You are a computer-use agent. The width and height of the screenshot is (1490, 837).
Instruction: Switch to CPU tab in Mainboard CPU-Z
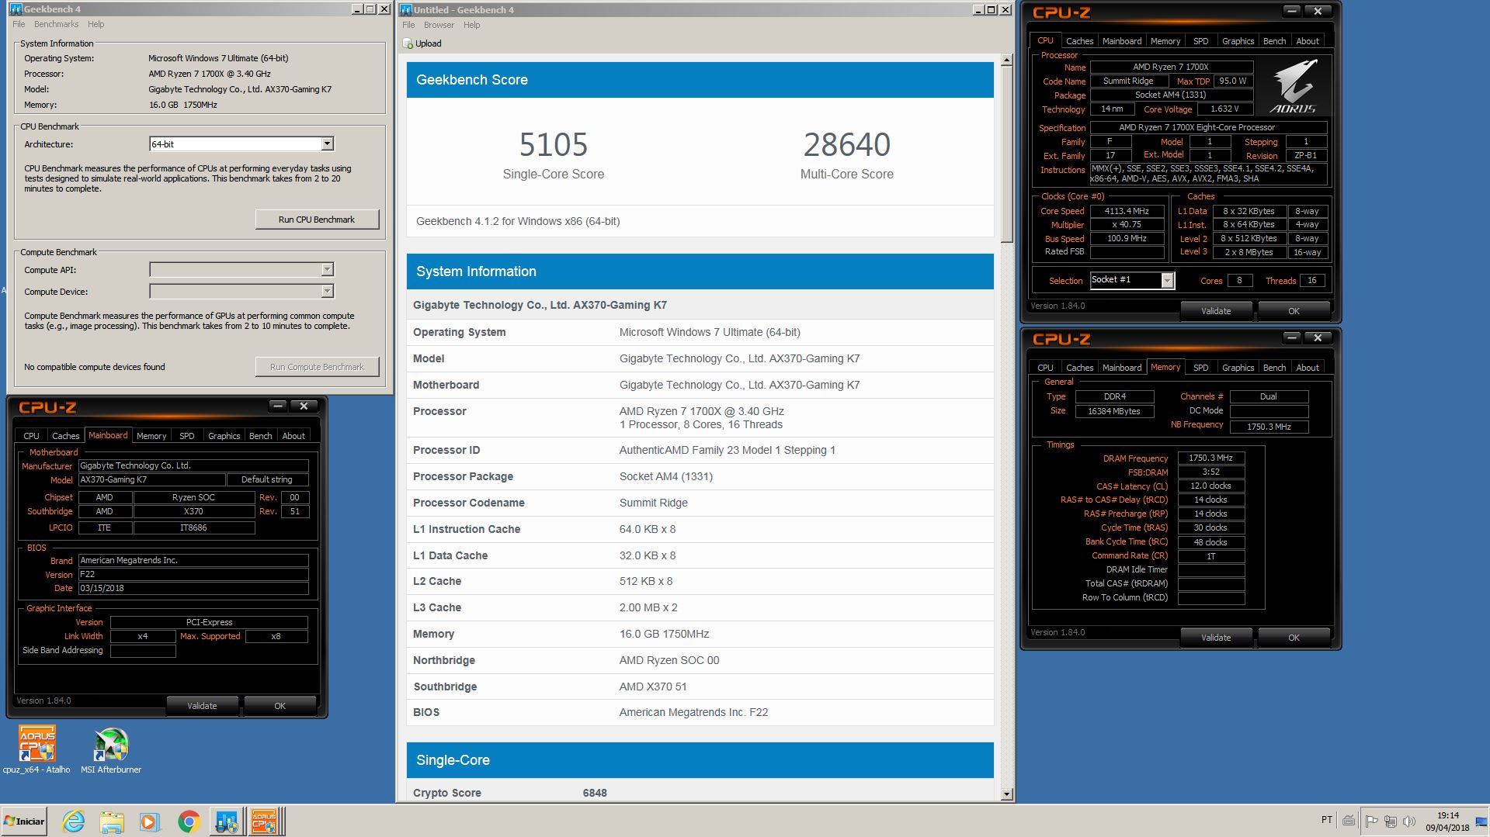(x=31, y=436)
